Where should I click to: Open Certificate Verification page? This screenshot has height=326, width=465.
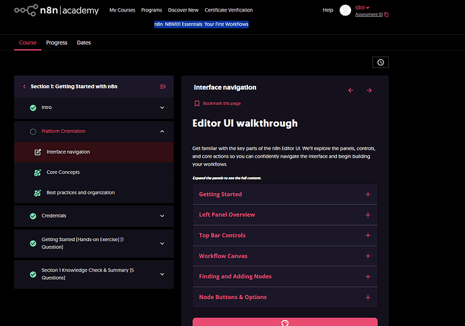coord(228,10)
